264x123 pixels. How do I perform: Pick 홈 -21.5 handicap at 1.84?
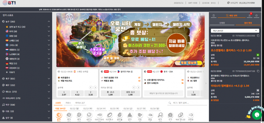[110, 93]
